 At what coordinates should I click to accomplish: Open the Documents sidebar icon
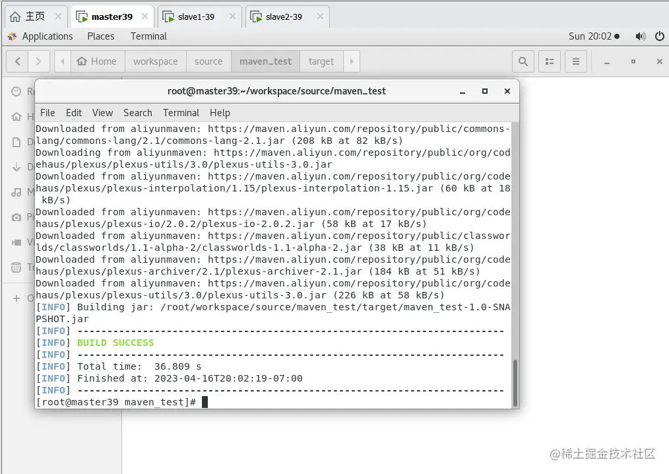click(x=16, y=142)
